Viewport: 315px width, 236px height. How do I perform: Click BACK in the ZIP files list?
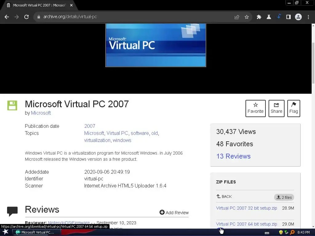[224, 196]
